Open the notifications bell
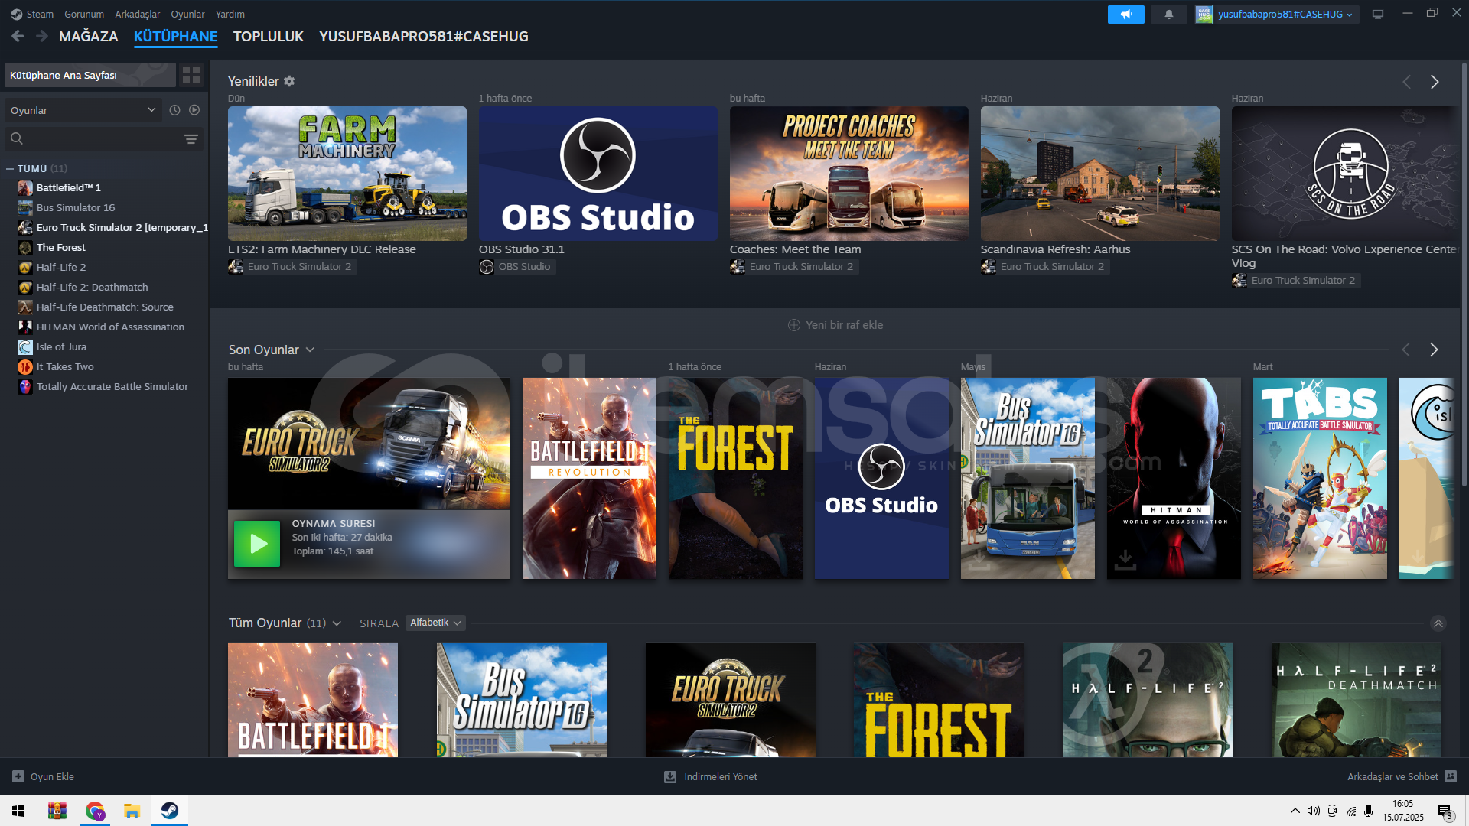The width and height of the screenshot is (1469, 826). pyautogui.click(x=1168, y=15)
